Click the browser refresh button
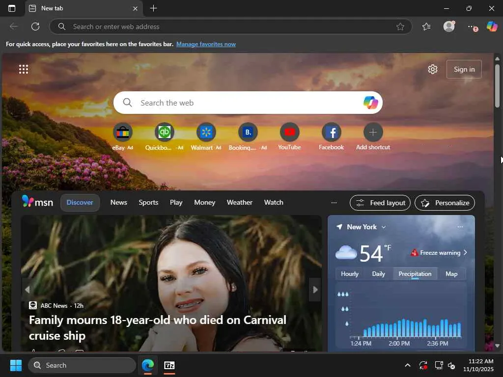This screenshot has width=503, height=377. [x=35, y=27]
